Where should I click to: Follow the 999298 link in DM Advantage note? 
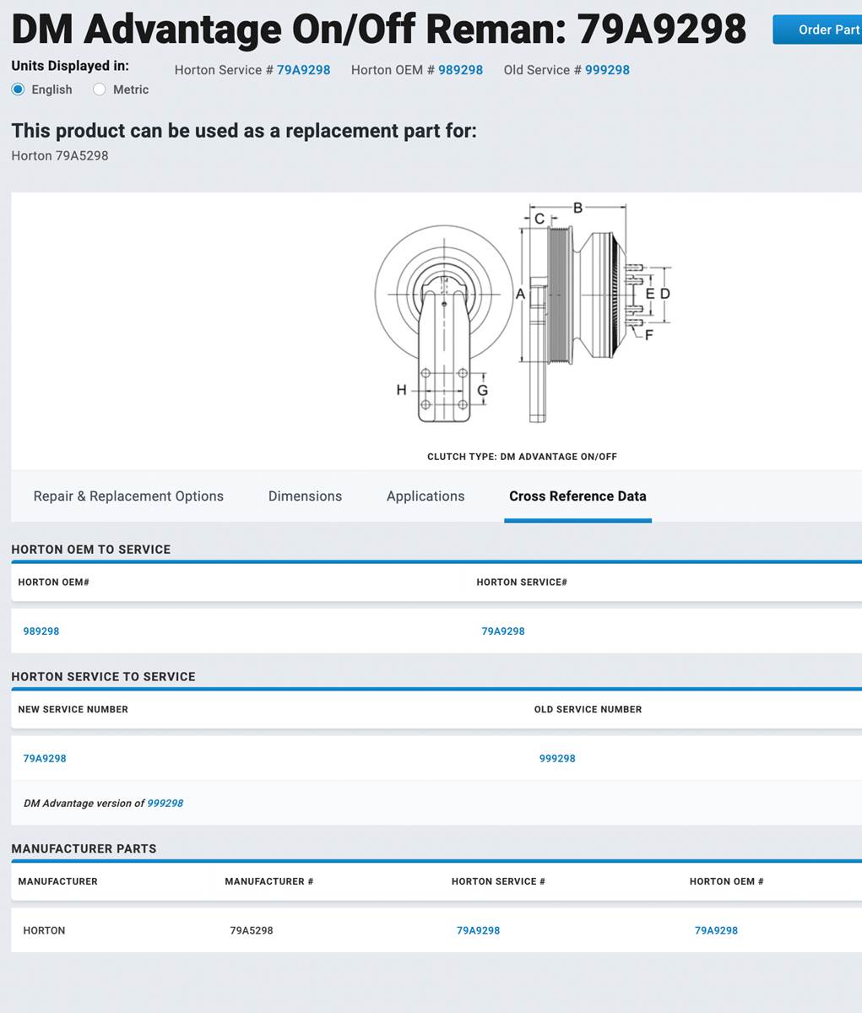pos(165,804)
